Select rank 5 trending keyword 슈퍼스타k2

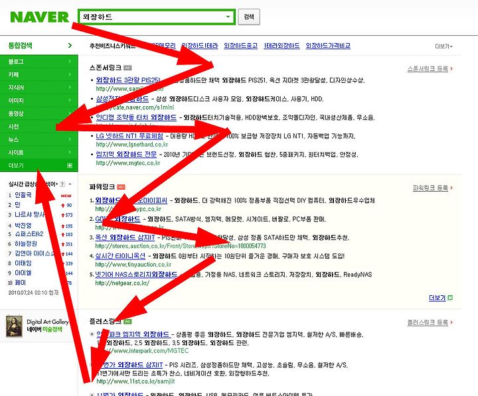[x=29, y=234]
